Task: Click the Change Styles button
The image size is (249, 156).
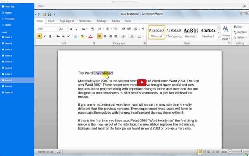Action: 226,33
